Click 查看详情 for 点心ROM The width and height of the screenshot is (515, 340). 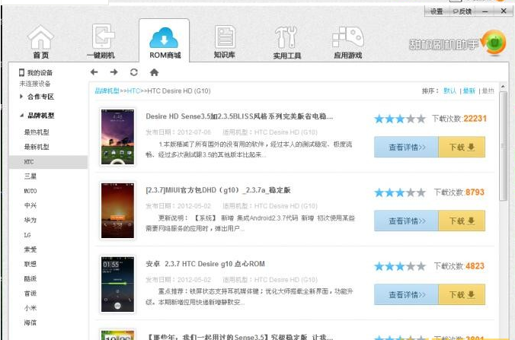point(406,295)
